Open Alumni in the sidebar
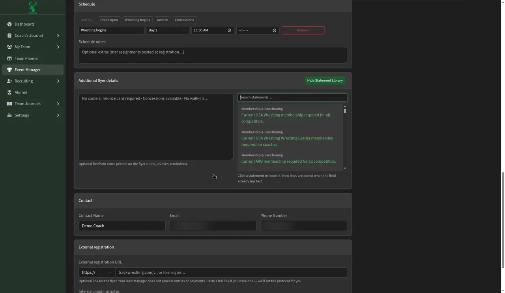 (33, 92)
